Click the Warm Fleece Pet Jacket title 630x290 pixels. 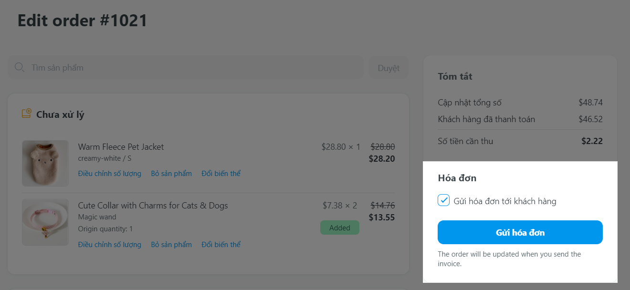[121, 147]
